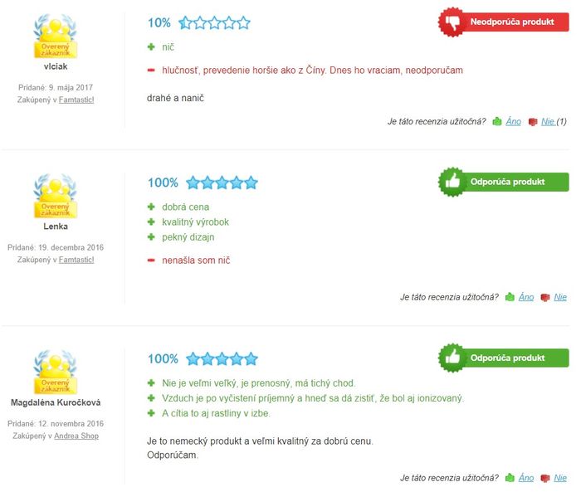The image size is (581, 492).
Task: Vote Nie on Magdaléna Kuročková's review
Action: point(560,478)
